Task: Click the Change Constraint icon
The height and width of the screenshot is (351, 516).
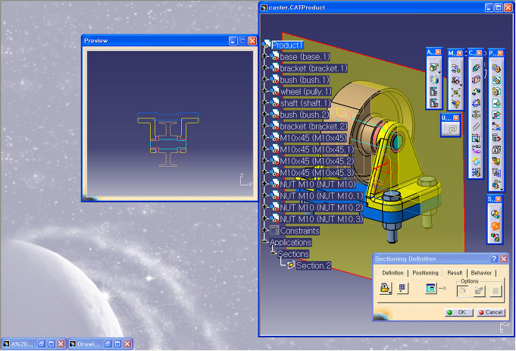Action: 476,161
